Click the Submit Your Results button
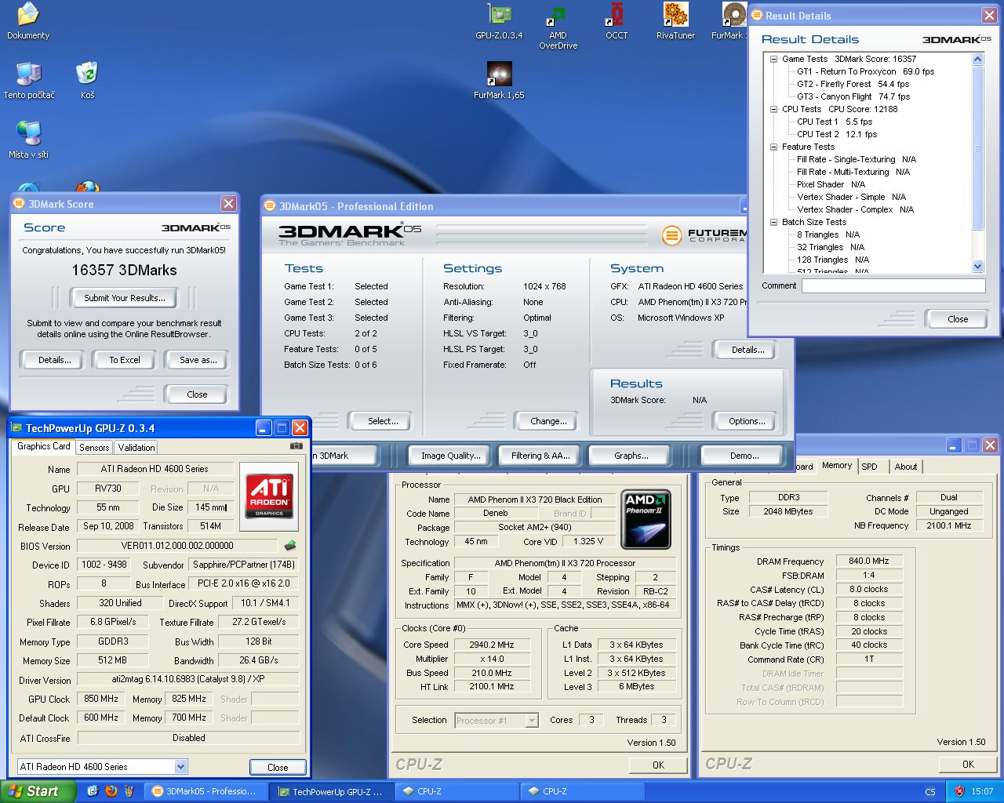The height and width of the screenshot is (803, 1004). [x=125, y=298]
